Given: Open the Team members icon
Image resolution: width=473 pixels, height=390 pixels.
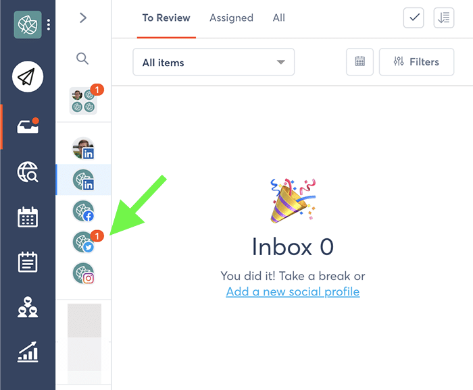Looking at the screenshot, I should 28,307.
